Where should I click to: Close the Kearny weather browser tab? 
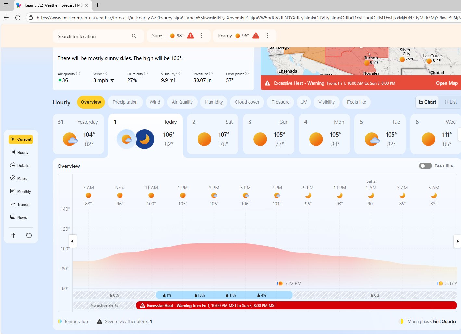pyautogui.click(x=87, y=5)
